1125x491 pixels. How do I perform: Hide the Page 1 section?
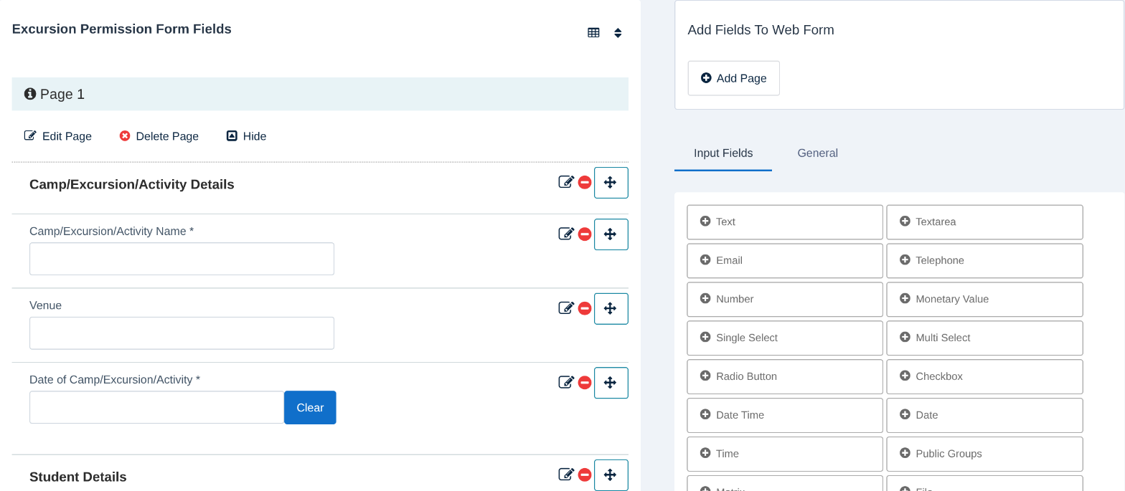[247, 136]
